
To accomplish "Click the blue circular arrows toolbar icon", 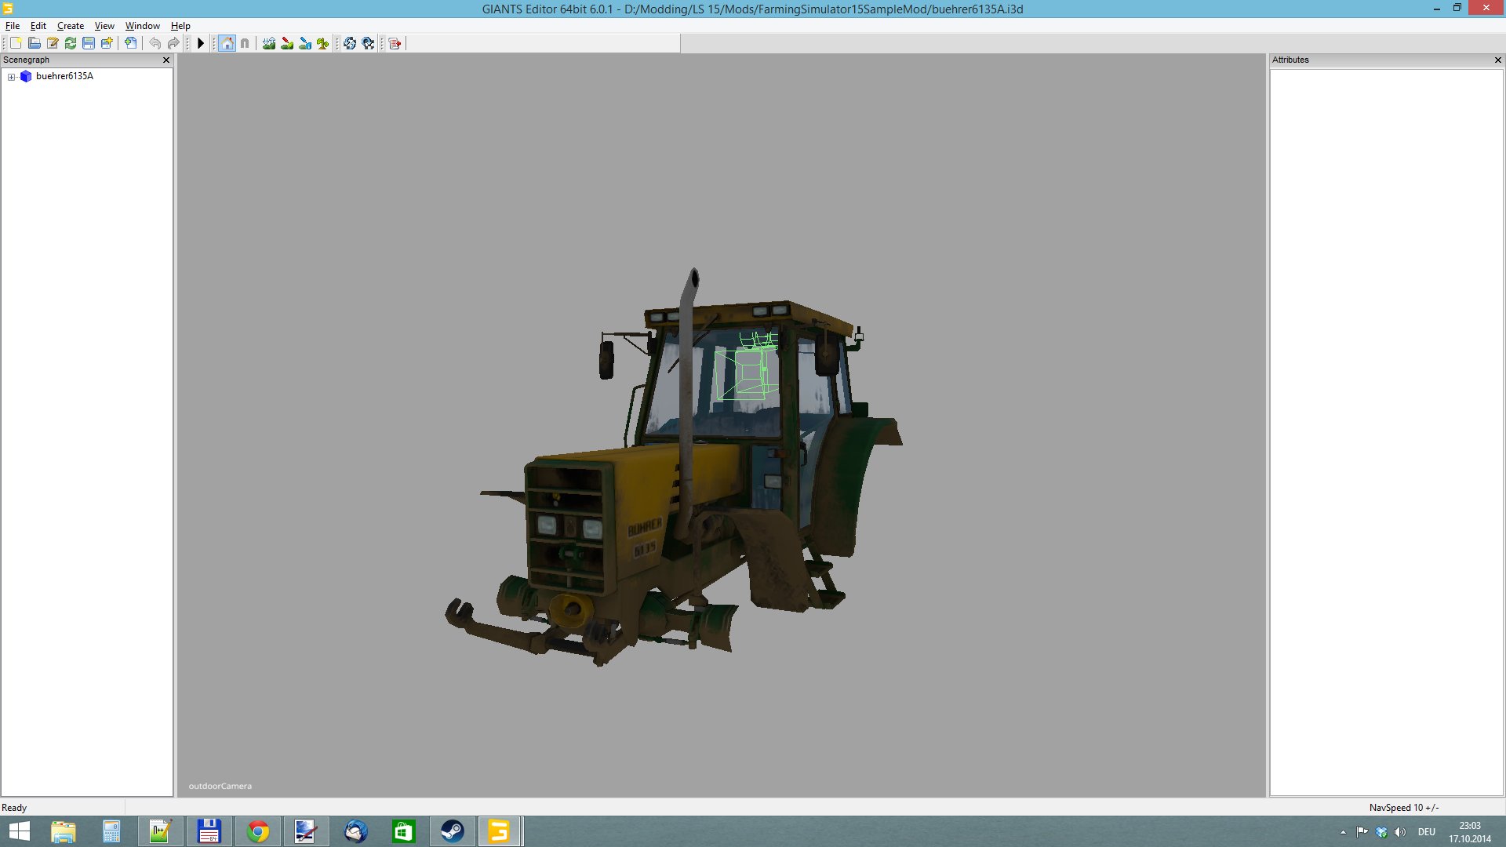I will (x=350, y=43).
